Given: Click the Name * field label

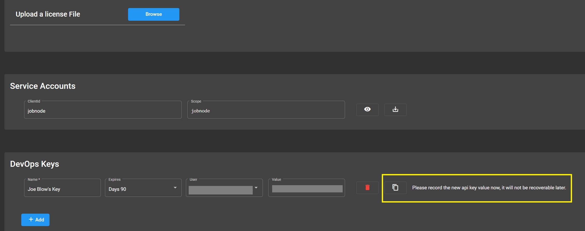Looking at the screenshot, I should point(34,179).
